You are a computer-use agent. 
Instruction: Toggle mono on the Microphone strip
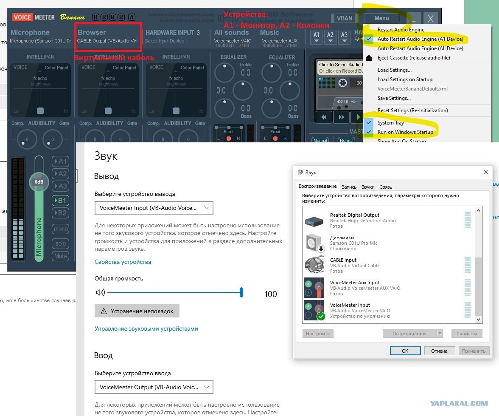(60, 229)
